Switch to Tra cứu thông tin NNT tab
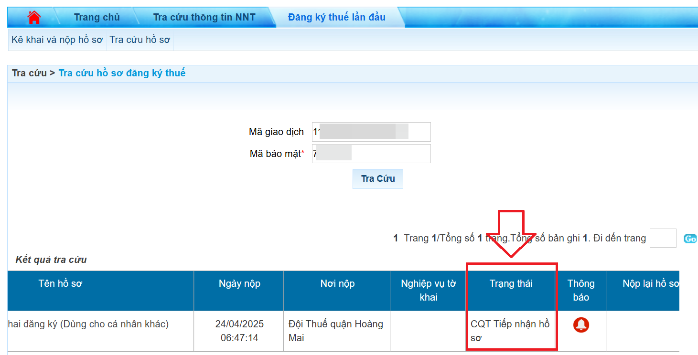698x355 pixels. pyautogui.click(x=204, y=17)
